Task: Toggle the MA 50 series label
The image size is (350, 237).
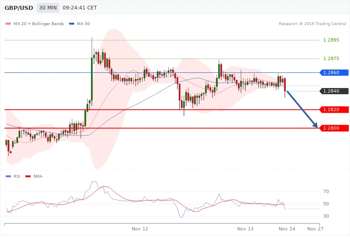Action: (x=83, y=24)
